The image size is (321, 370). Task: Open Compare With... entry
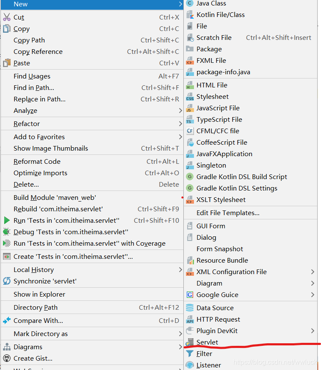pos(92,320)
